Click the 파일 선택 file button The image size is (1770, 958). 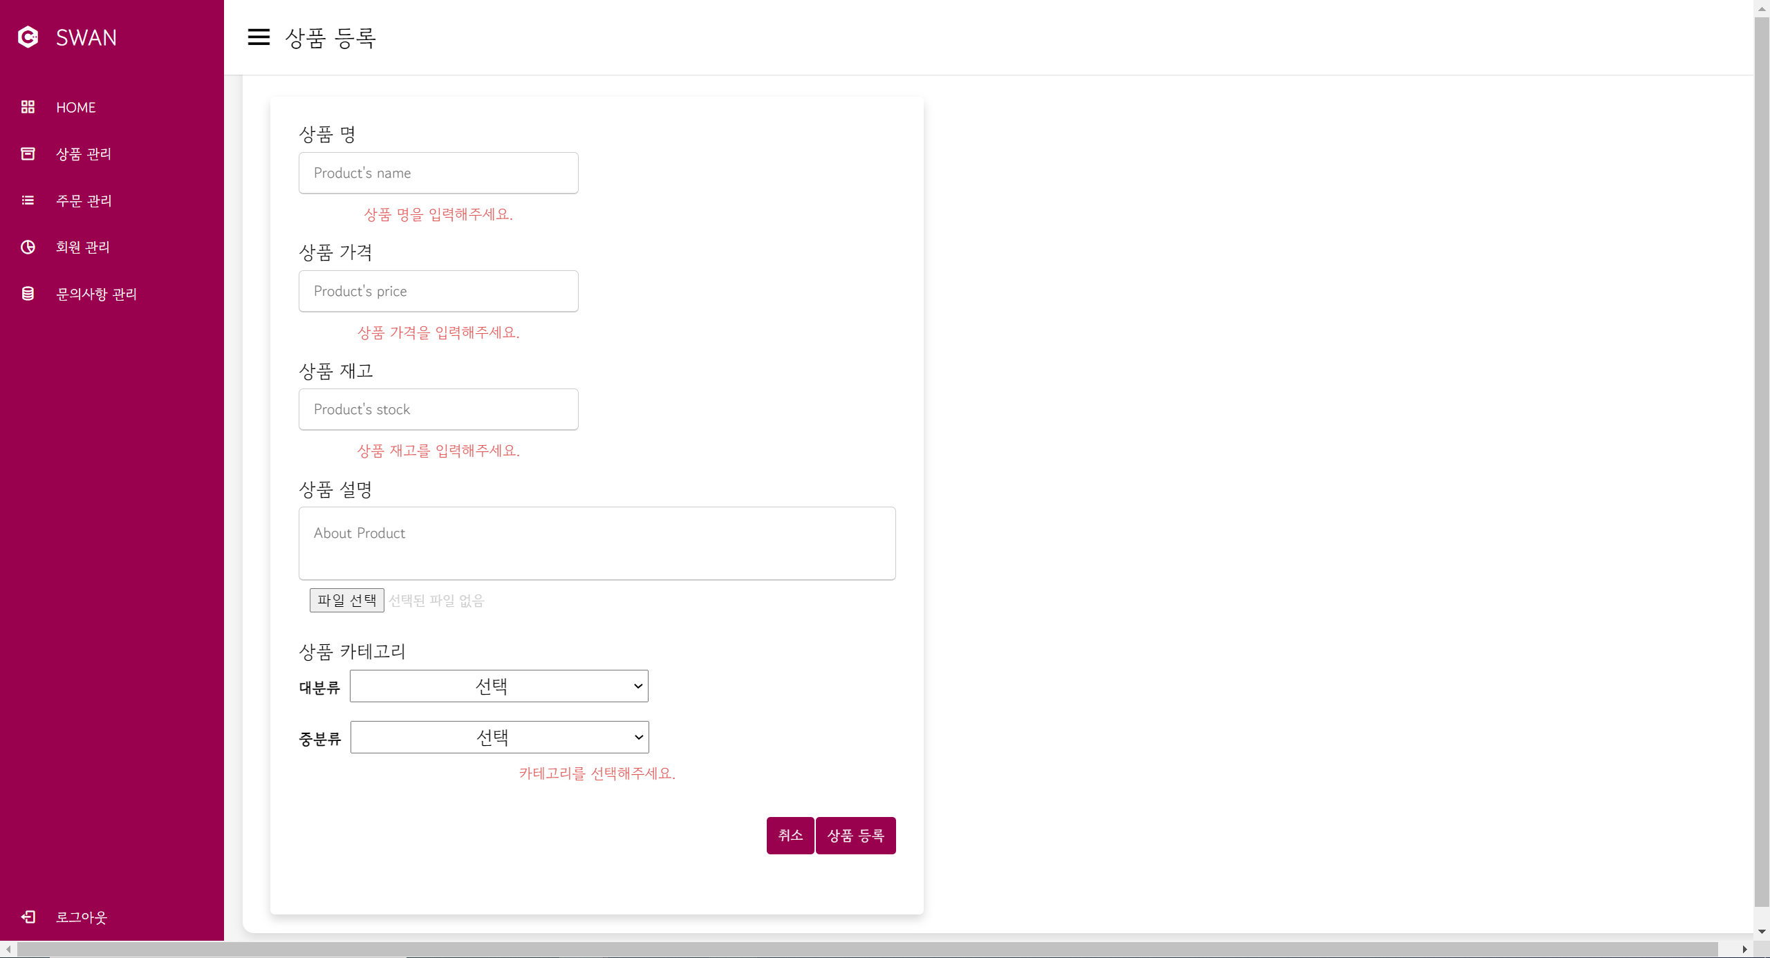pyautogui.click(x=346, y=600)
